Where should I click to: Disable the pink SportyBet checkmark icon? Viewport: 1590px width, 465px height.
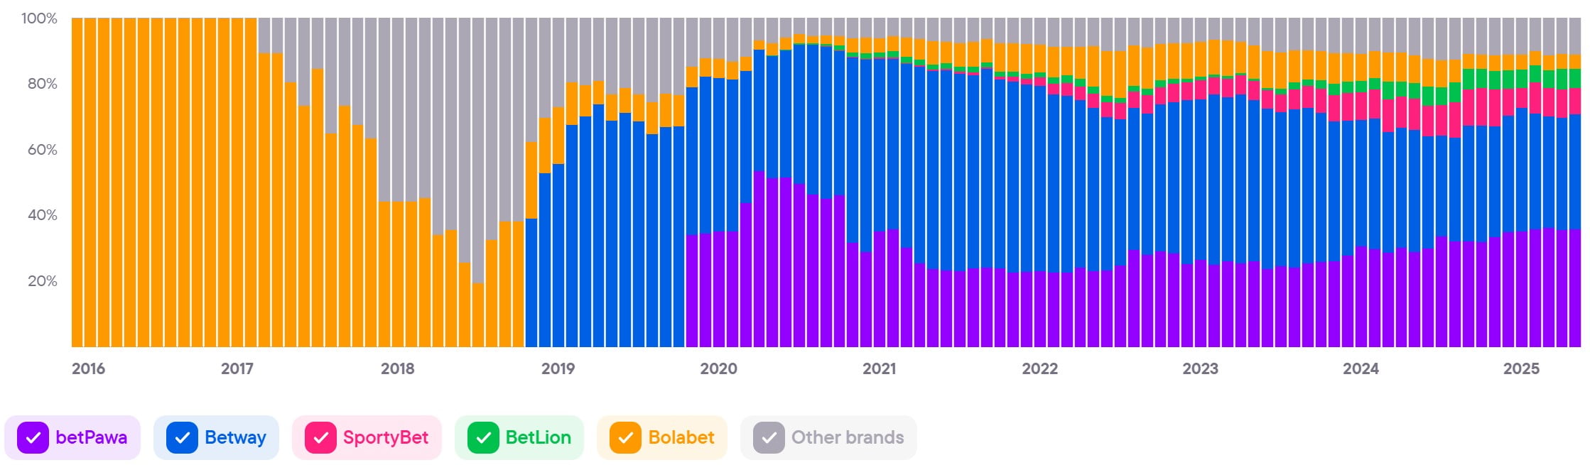pyautogui.click(x=320, y=437)
